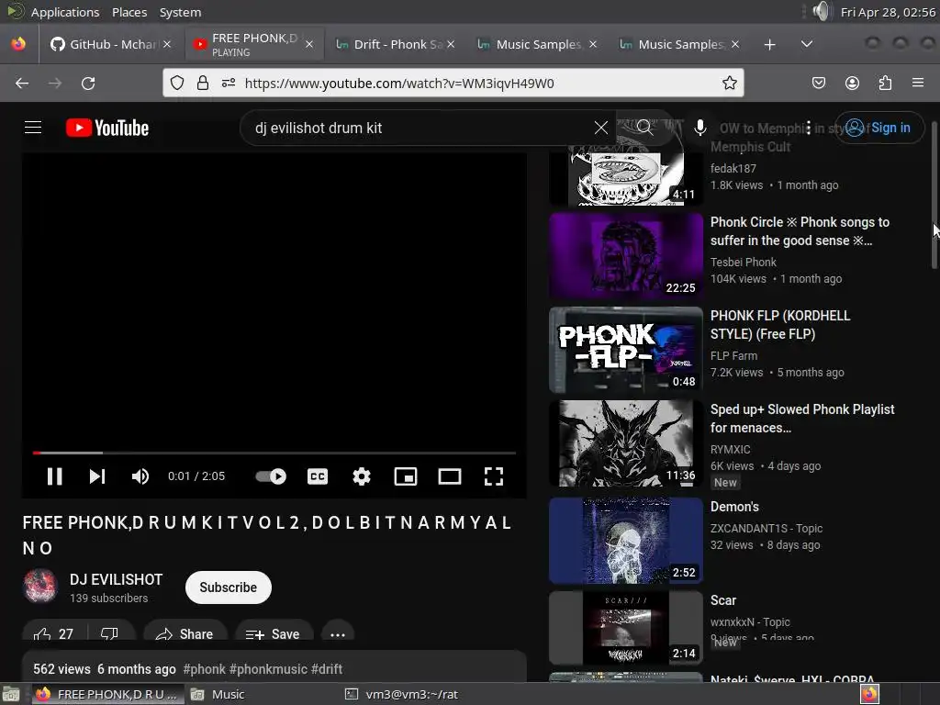Open YouTube guide hamburger menu
This screenshot has height=705, width=940.
click(33, 128)
